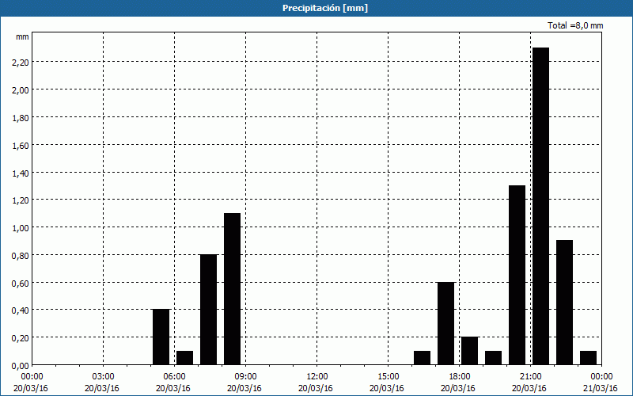Click the 21:00 time label

530,377
